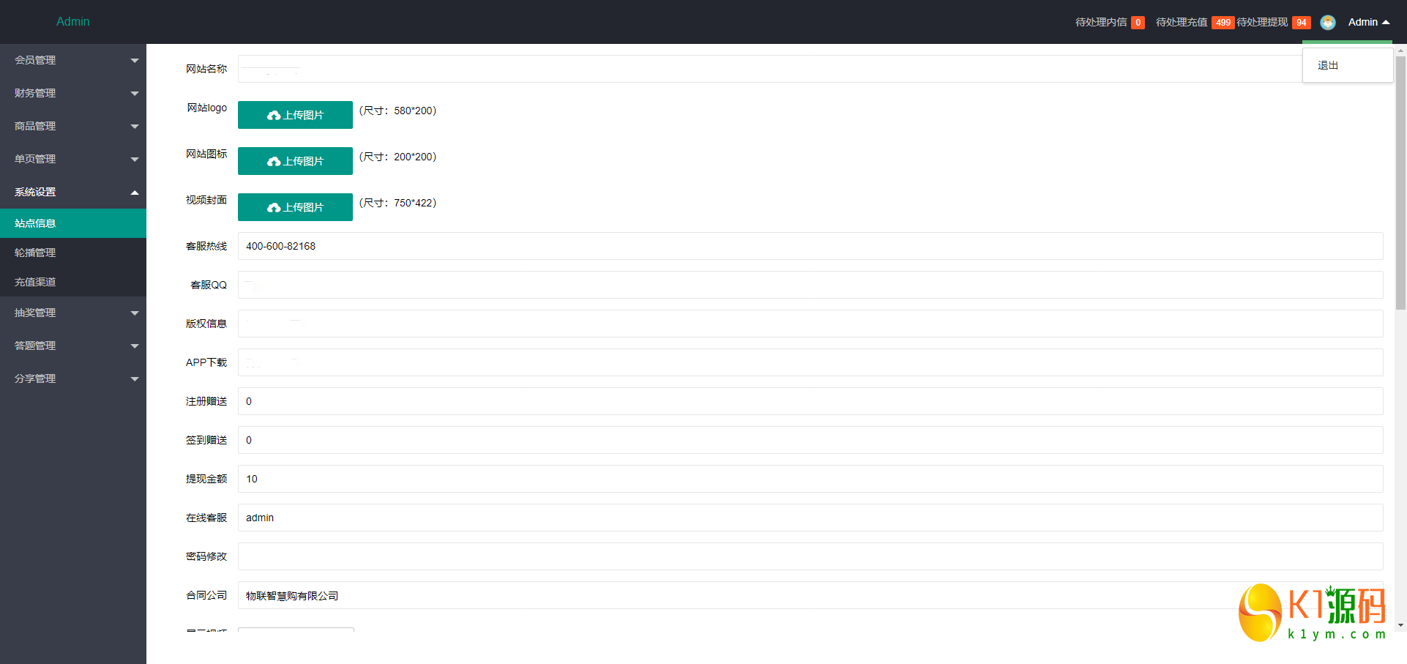The height and width of the screenshot is (664, 1407).
Task: Select 充值渠道 submenu item
Action: point(73,282)
